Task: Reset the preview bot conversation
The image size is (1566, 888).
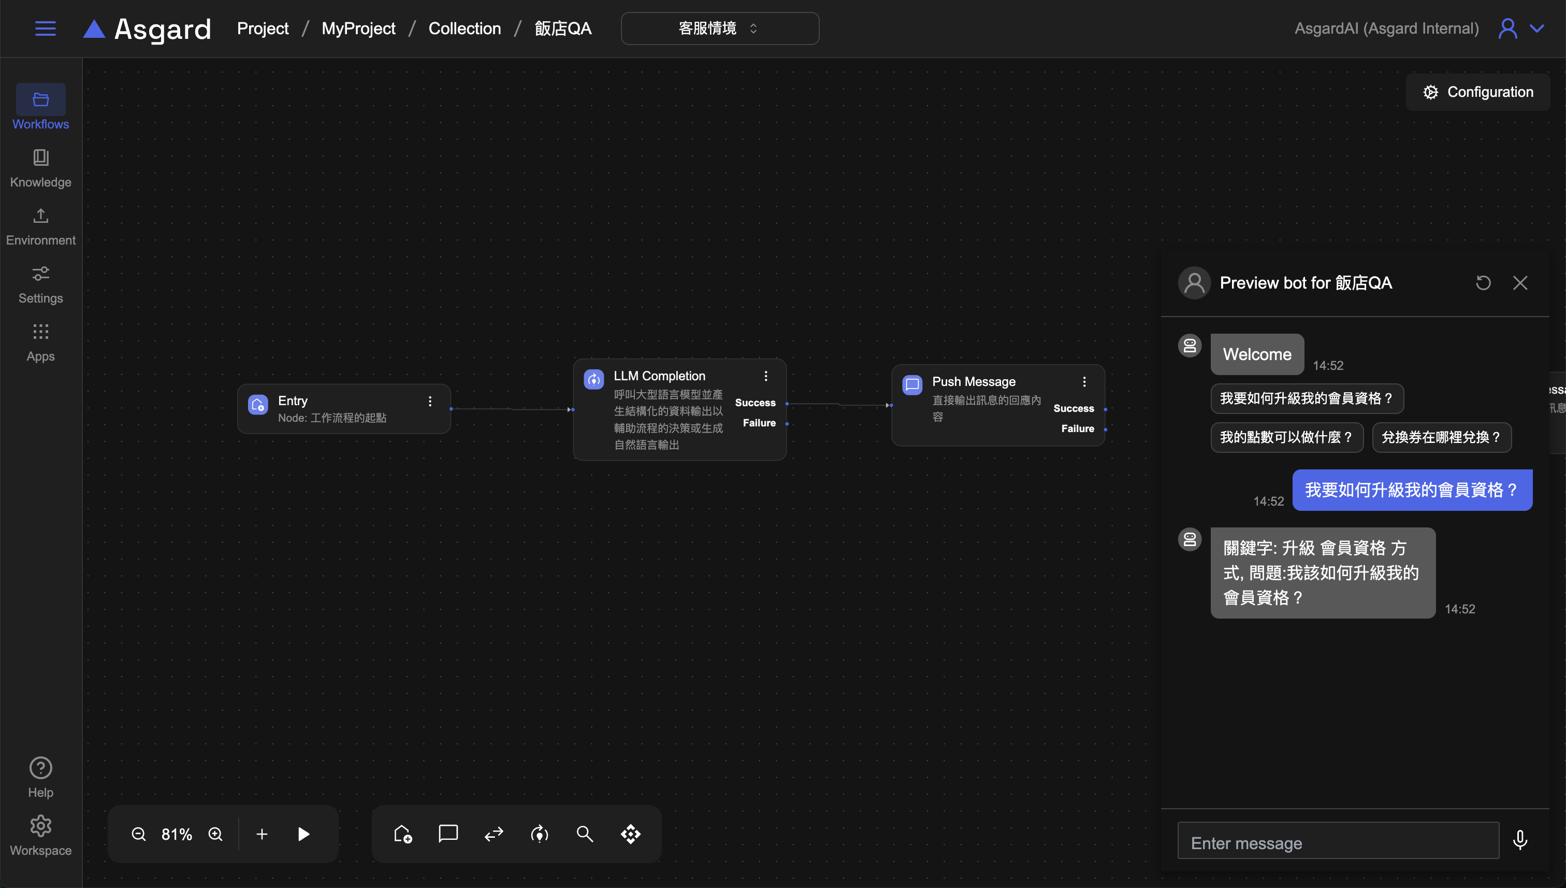Action: 1483,283
